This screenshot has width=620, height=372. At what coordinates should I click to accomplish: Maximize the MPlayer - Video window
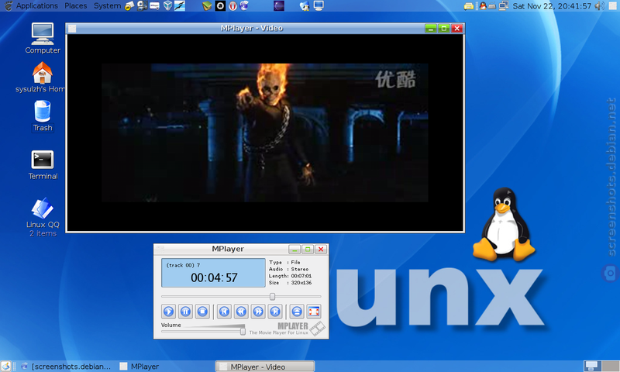[443, 29]
